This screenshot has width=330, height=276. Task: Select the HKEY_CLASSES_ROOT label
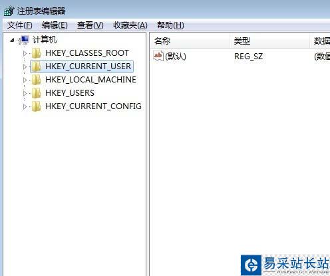87,53
